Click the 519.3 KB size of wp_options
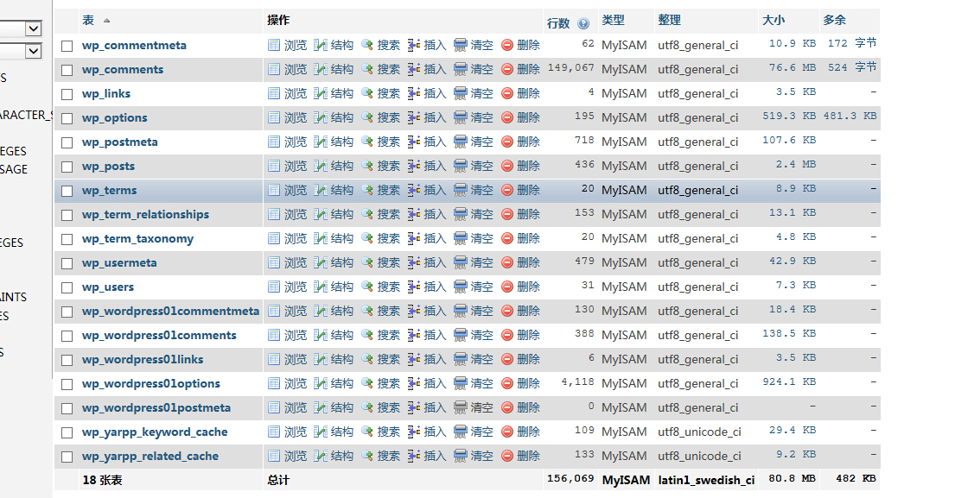Screen dimensions: 974x498 [789, 116]
